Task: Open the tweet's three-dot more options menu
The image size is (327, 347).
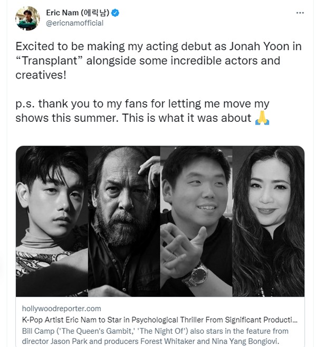Action: pyautogui.click(x=300, y=13)
